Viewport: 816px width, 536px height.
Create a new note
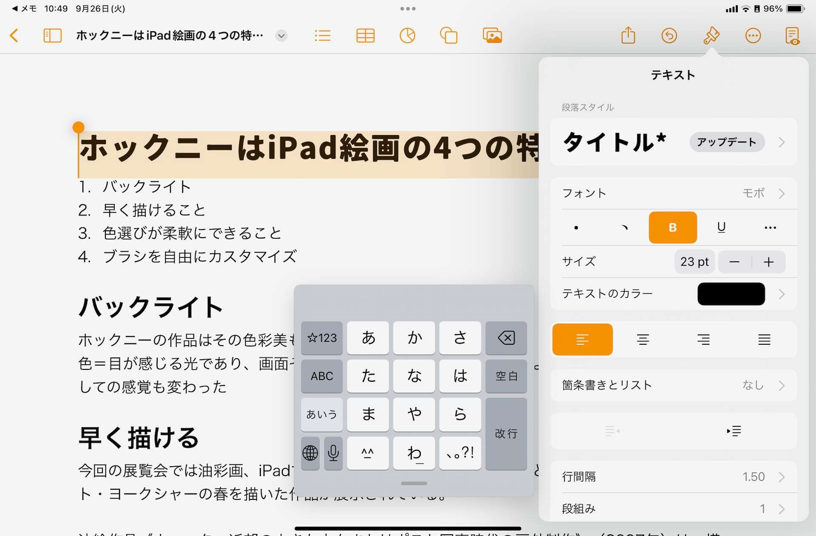[x=793, y=36]
